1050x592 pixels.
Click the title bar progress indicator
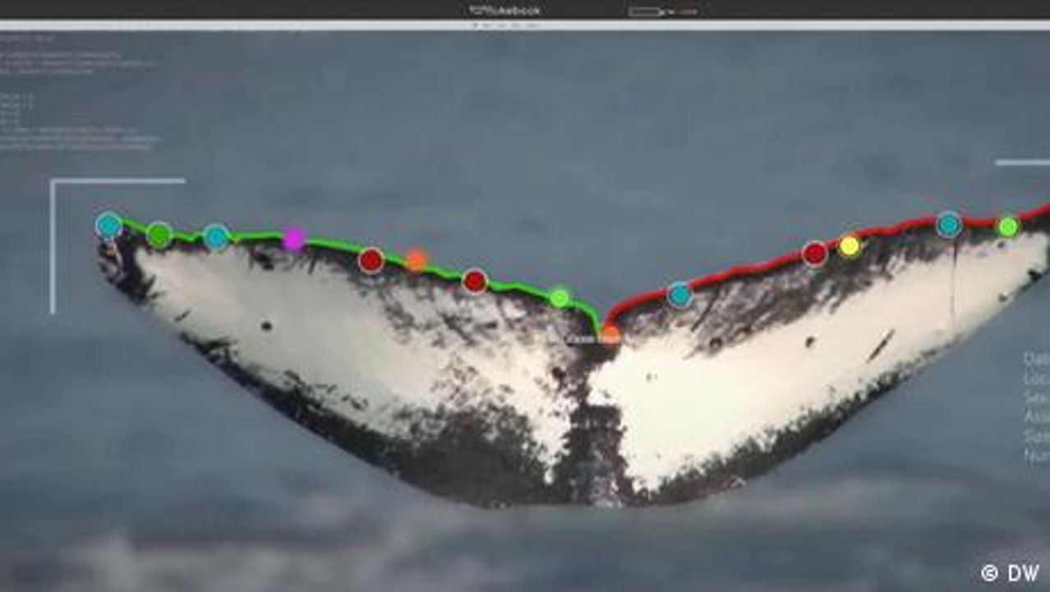pos(646,12)
